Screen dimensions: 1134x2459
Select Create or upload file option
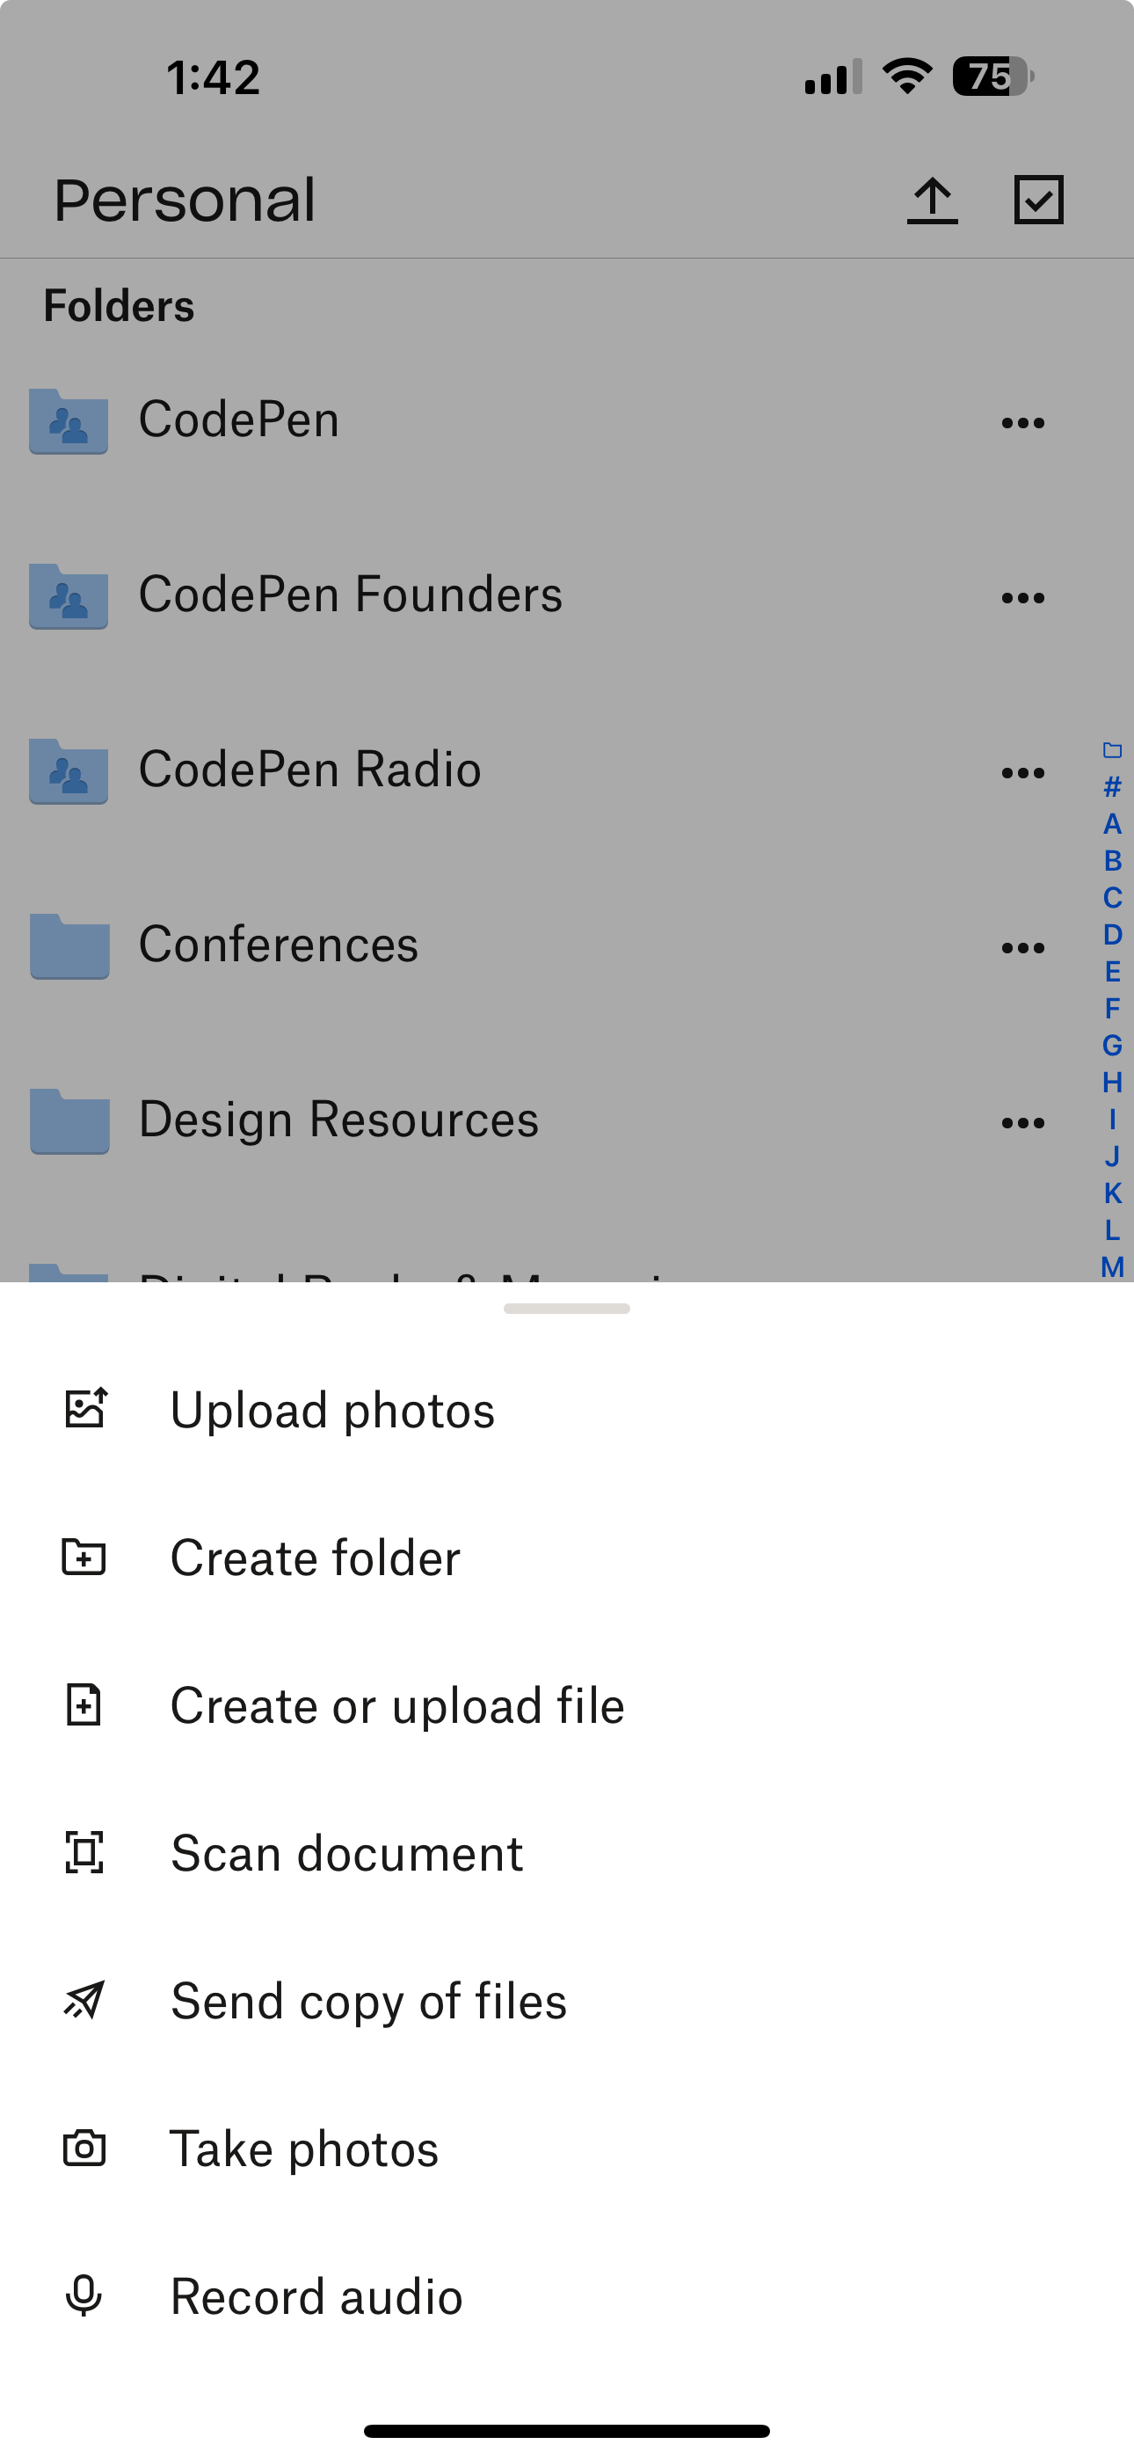(x=397, y=1706)
